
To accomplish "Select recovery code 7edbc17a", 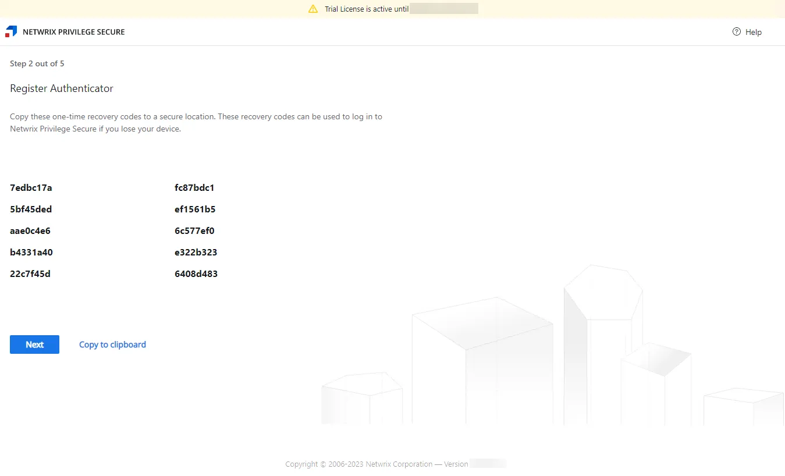I will (x=31, y=188).
